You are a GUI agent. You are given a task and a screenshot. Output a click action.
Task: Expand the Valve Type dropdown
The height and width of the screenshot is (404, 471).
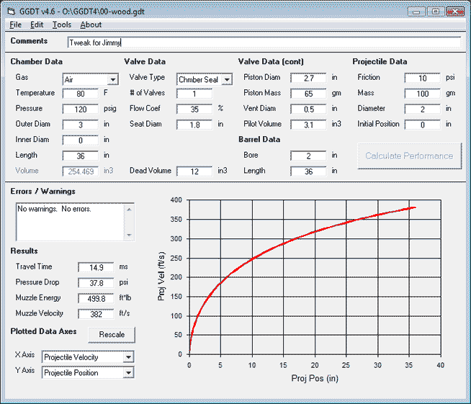pyautogui.click(x=227, y=80)
